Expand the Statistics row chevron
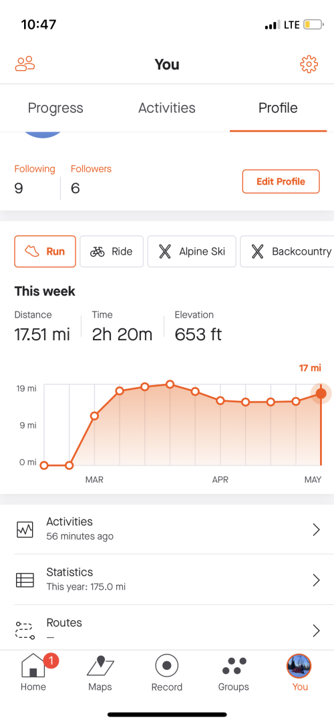 pos(317,580)
